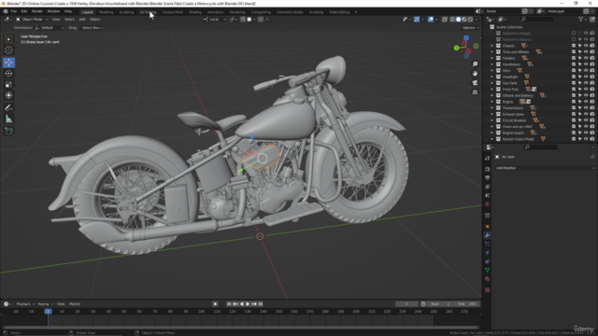Click the viewport zoom magnifier icon
The width and height of the screenshot is (598, 336).
[475, 64]
